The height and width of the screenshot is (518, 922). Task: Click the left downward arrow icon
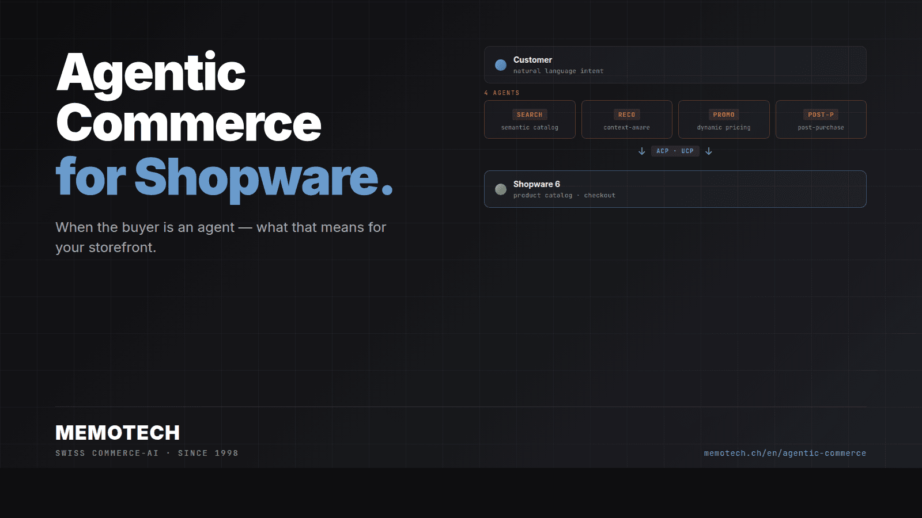click(641, 151)
